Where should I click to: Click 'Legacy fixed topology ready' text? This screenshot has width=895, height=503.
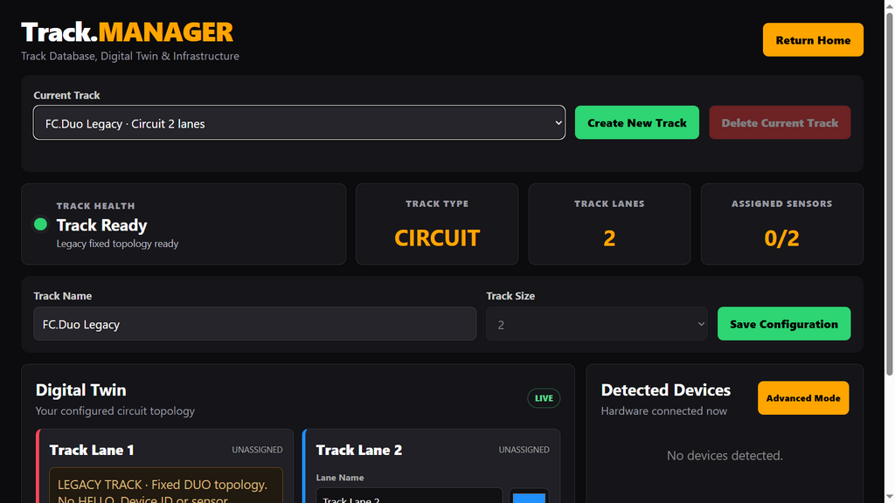coord(117,244)
